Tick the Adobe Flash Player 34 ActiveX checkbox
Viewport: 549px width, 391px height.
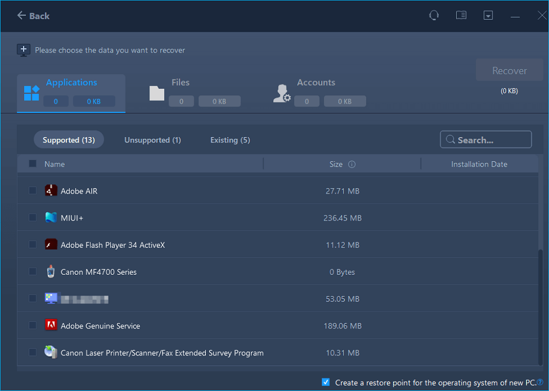pyautogui.click(x=32, y=245)
